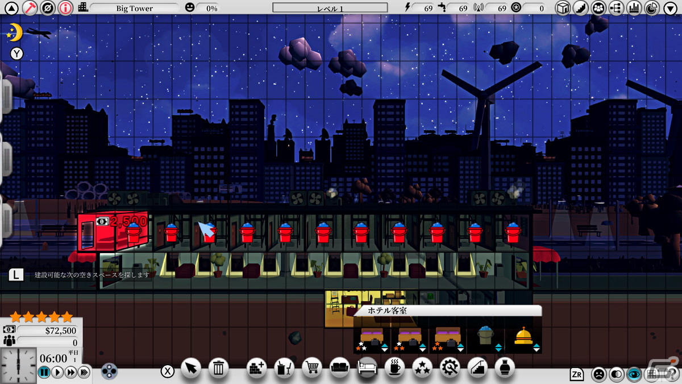This screenshot has height=384, width=682.
Task: Expand arrows on second hotel room
Action: (422, 348)
